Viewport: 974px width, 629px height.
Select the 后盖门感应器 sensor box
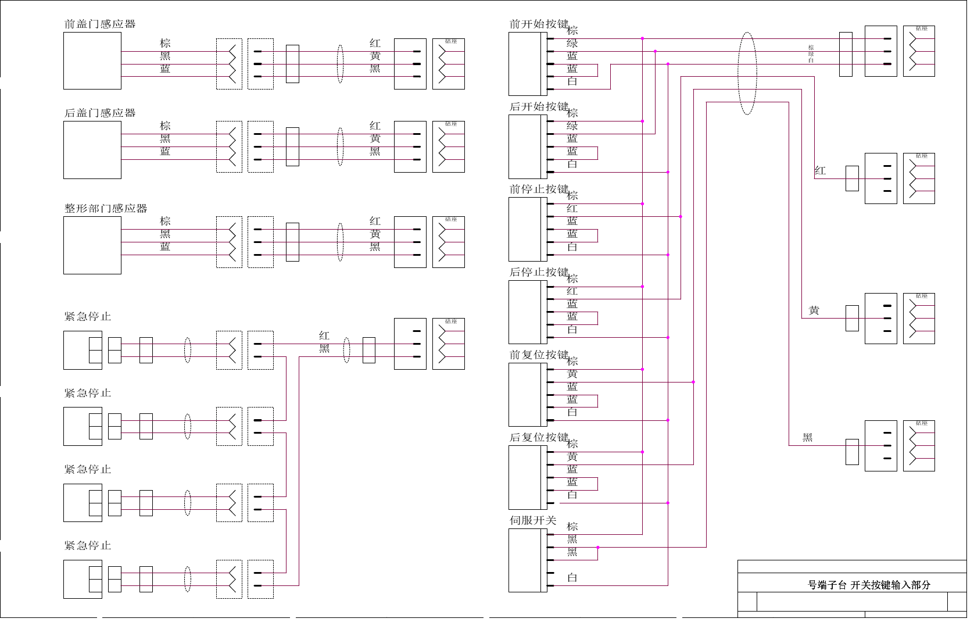(x=92, y=150)
